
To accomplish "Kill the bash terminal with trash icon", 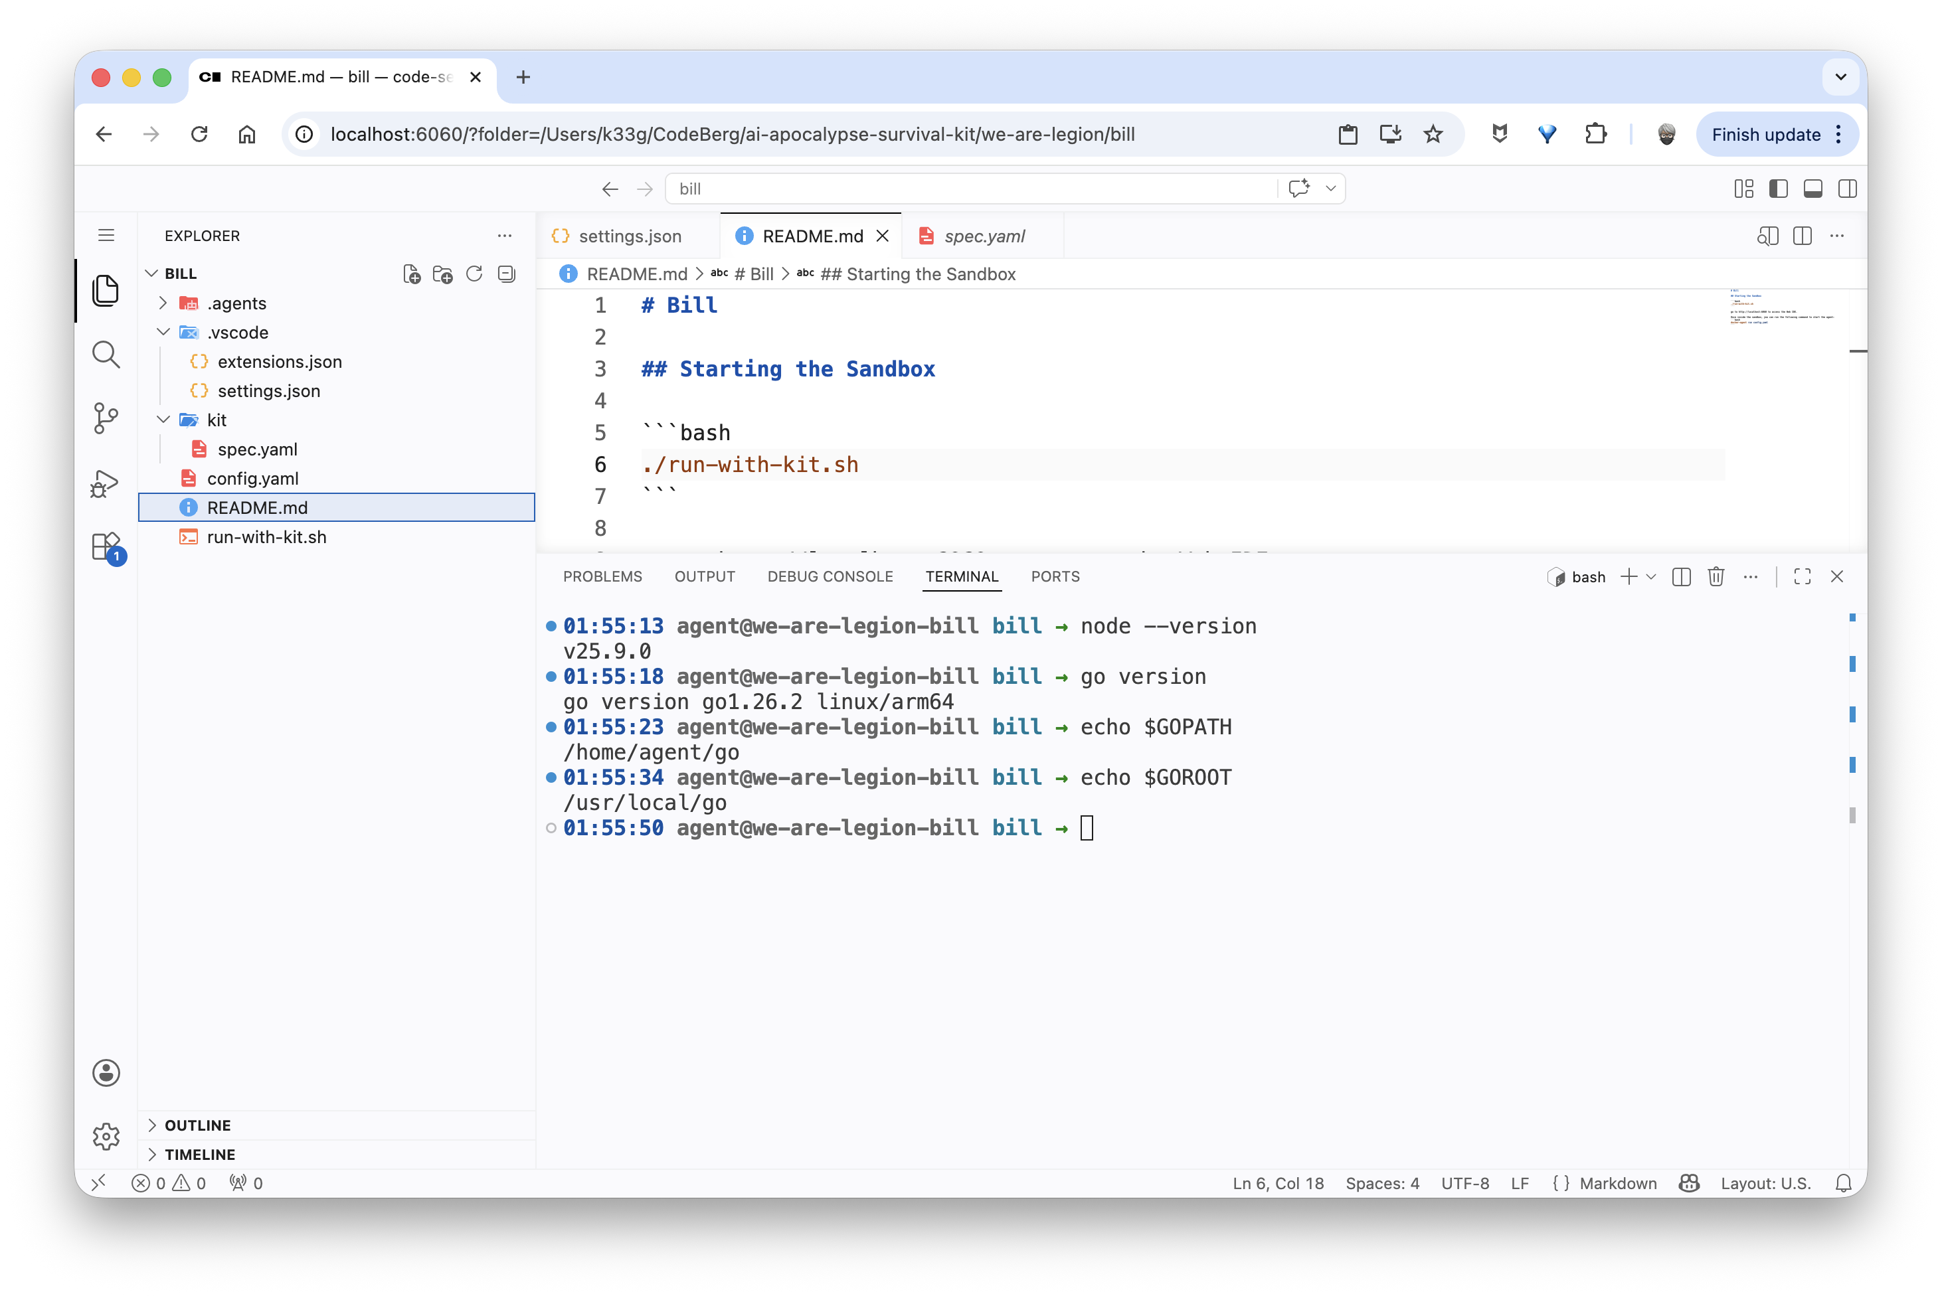I will click(x=1716, y=576).
